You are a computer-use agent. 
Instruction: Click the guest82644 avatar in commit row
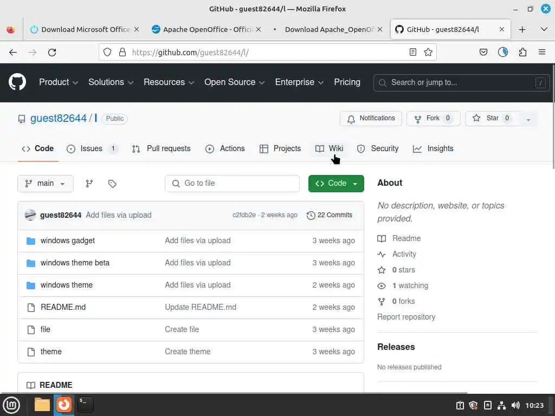tap(30, 214)
